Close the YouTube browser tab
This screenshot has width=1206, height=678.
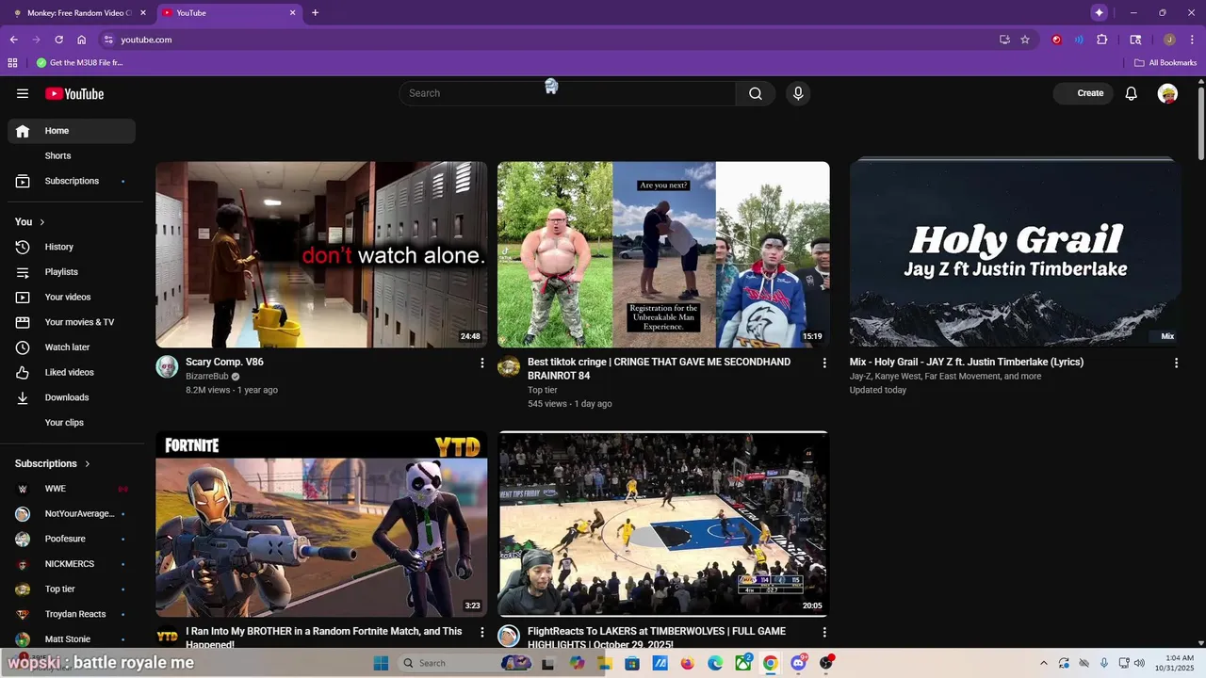coord(292,13)
